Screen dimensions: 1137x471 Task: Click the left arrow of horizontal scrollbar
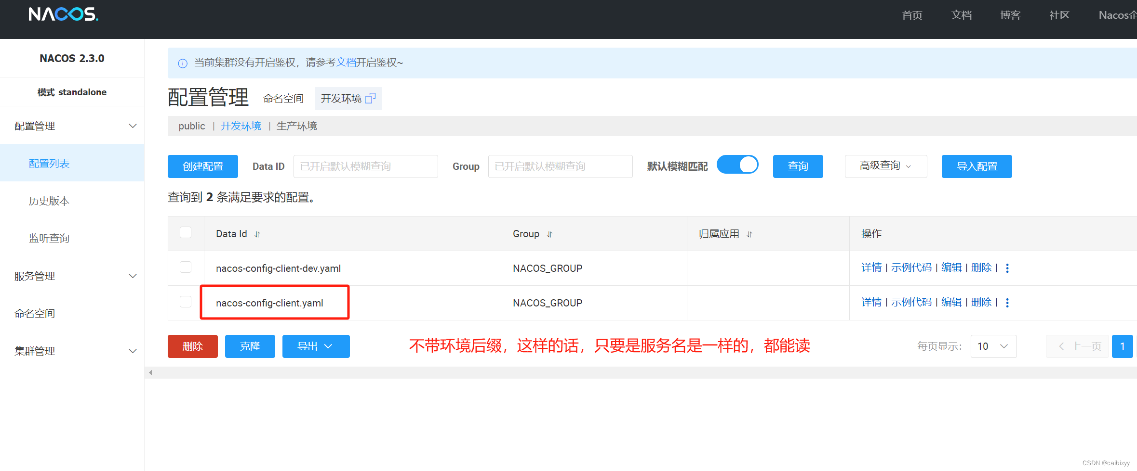pos(150,372)
